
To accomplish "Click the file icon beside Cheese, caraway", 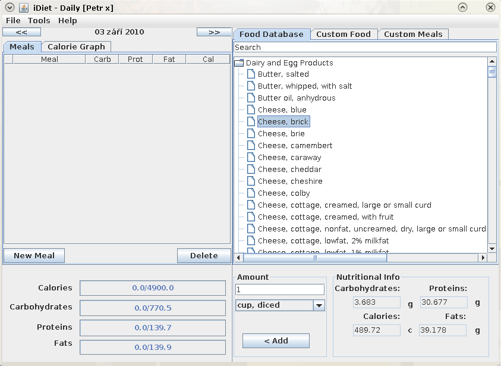I will point(251,157).
